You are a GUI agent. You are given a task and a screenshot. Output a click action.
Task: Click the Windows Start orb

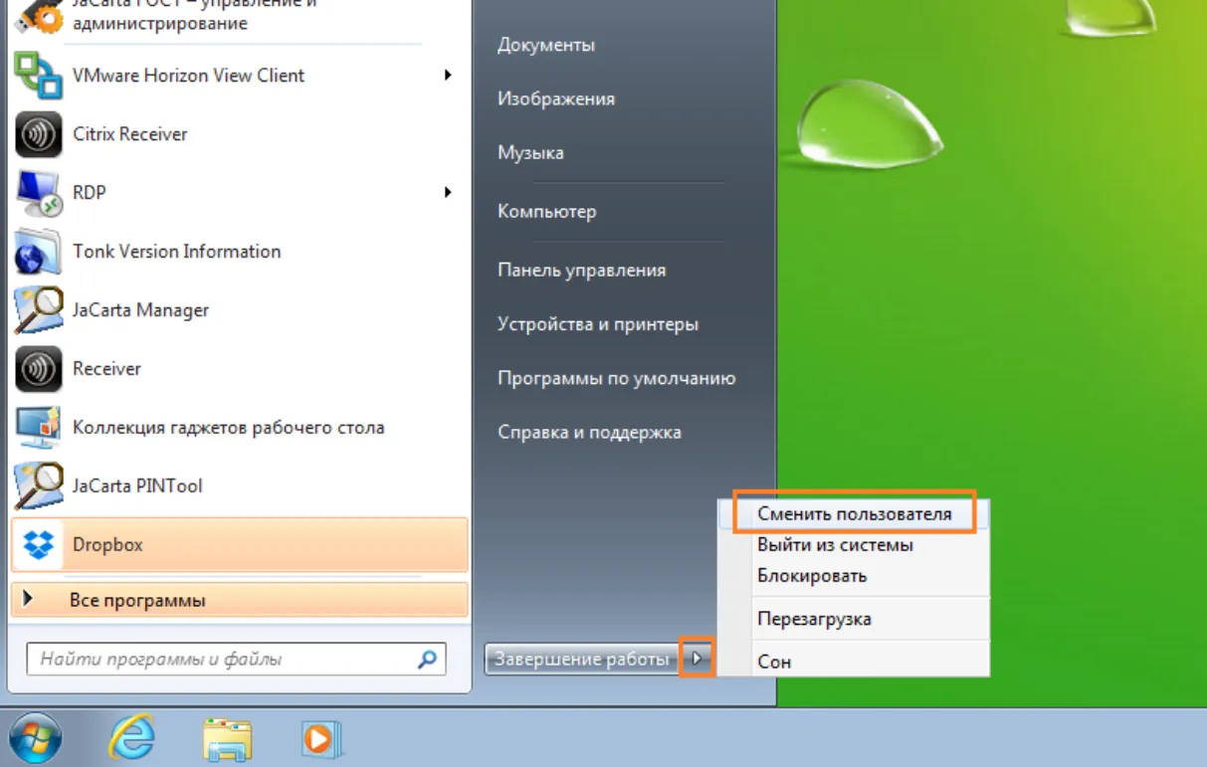point(35,739)
